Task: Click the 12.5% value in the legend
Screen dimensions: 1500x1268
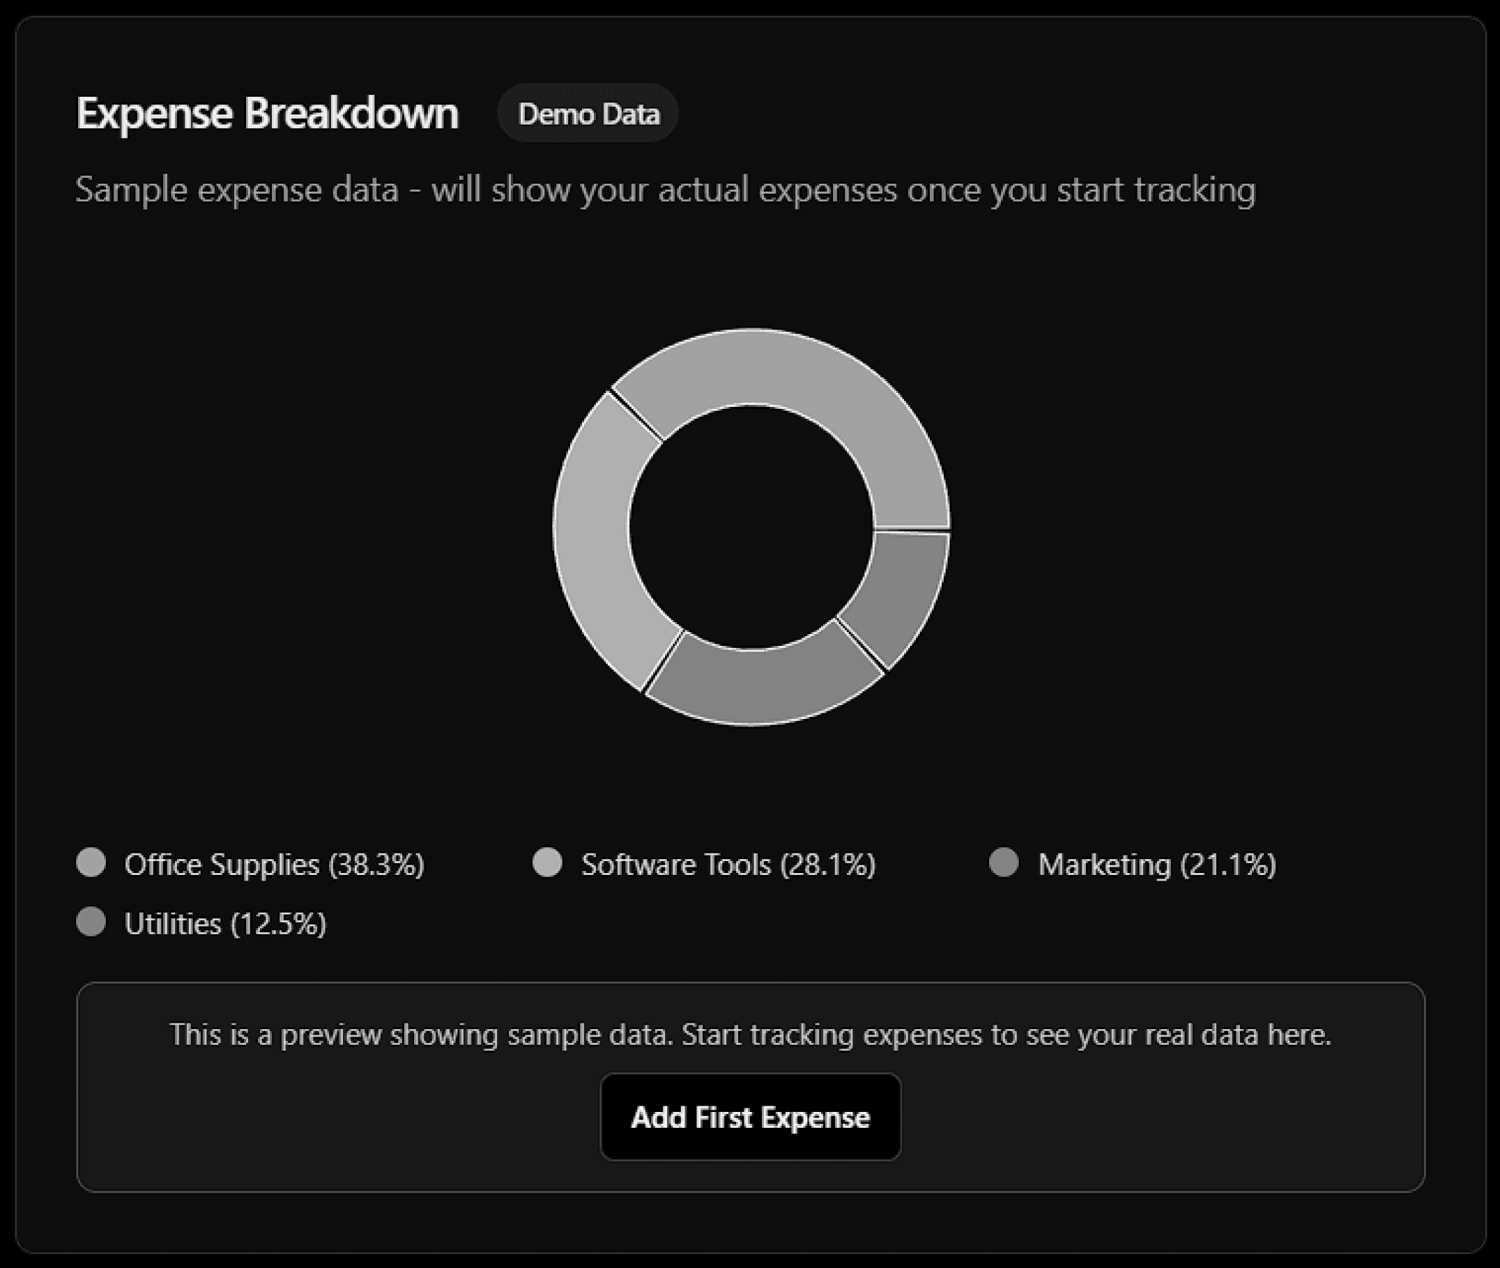Action: [x=279, y=925]
